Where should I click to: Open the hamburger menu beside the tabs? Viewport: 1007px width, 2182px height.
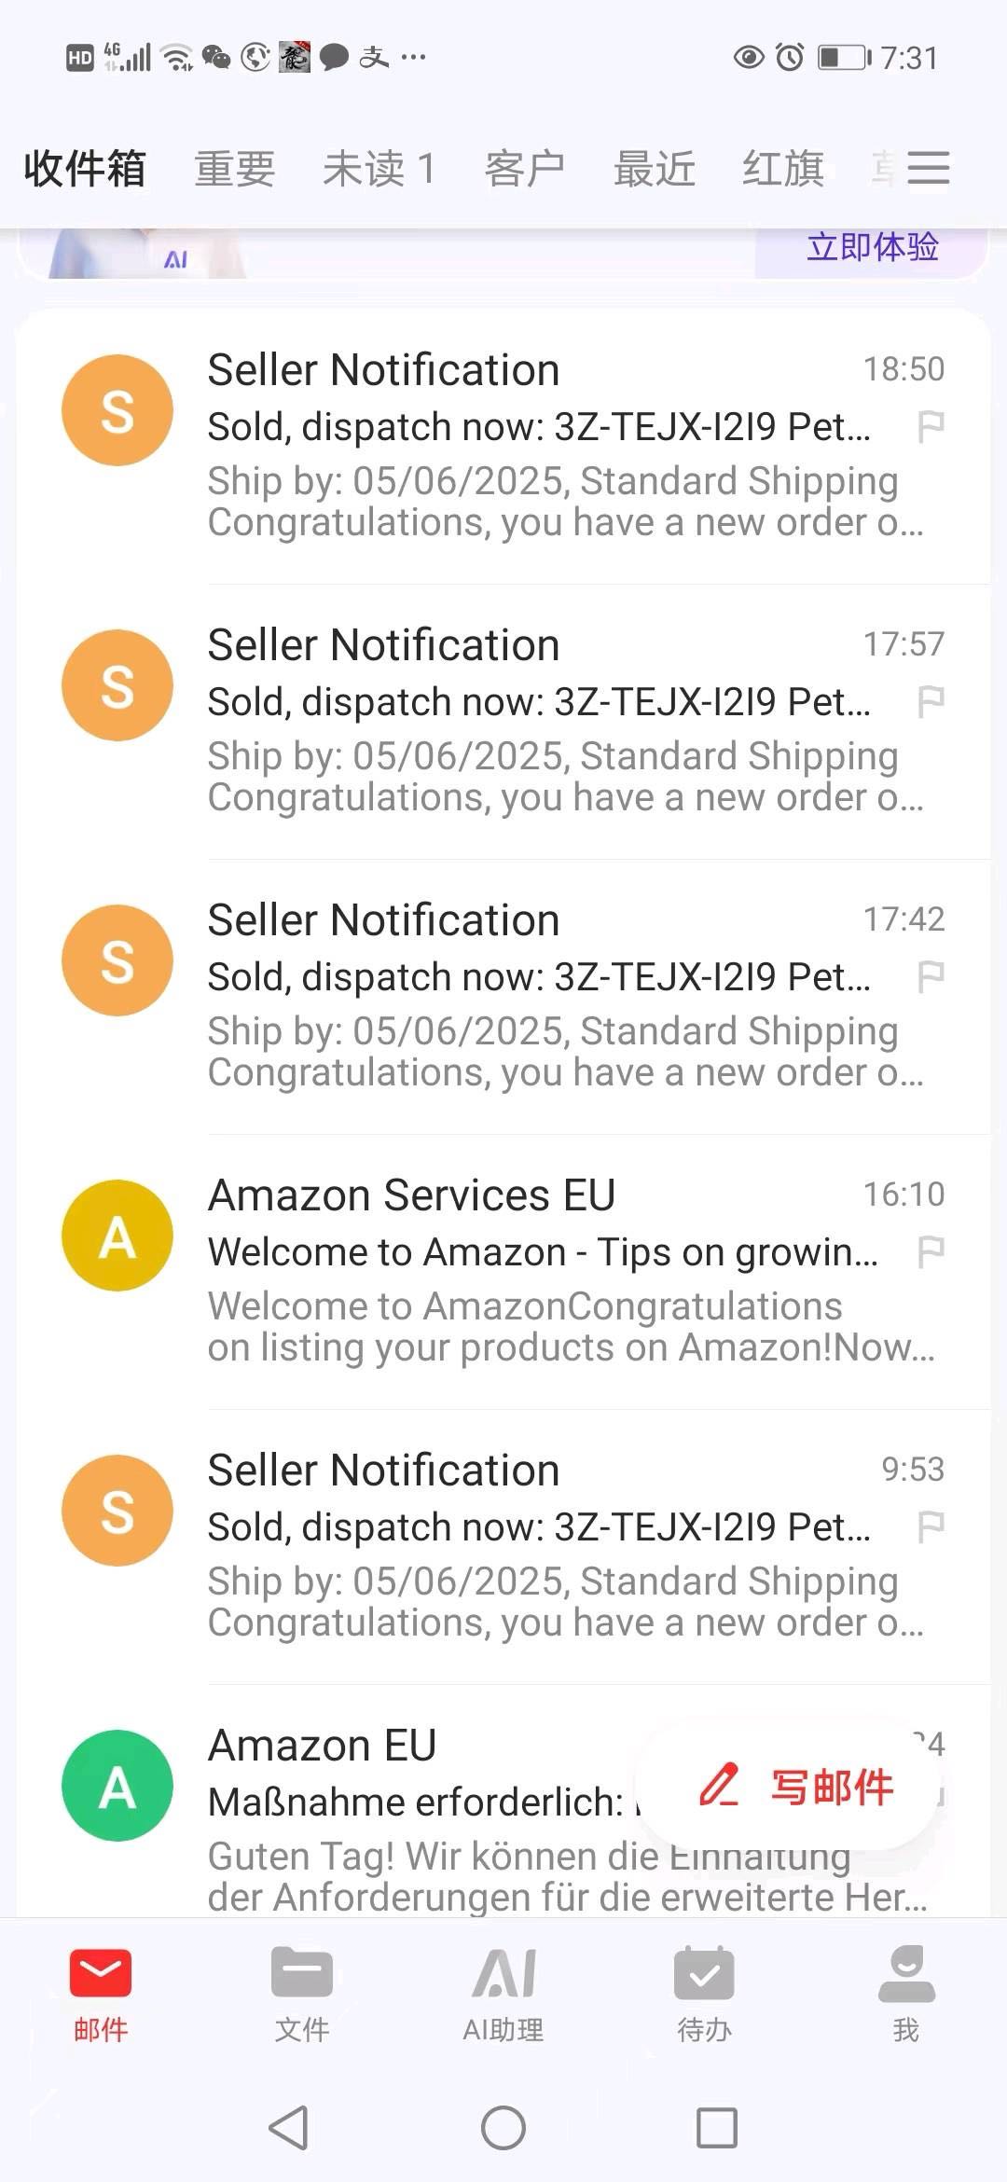(928, 168)
